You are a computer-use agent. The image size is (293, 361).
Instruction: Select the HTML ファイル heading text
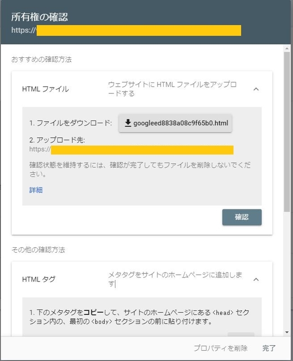point(46,89)
